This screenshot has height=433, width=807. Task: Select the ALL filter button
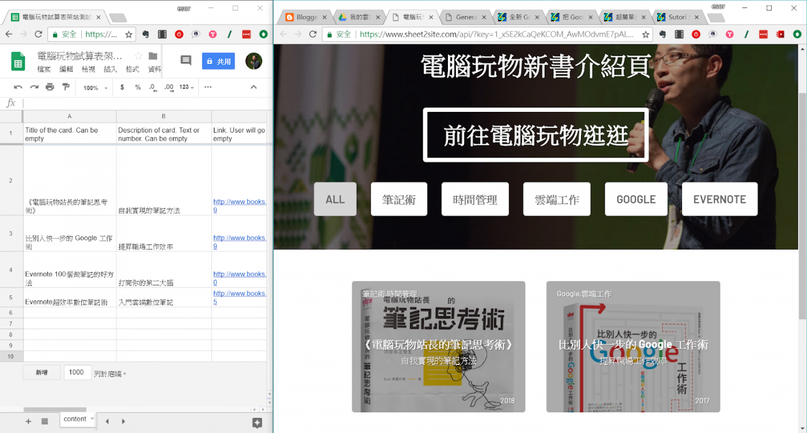tap(335, 199)
